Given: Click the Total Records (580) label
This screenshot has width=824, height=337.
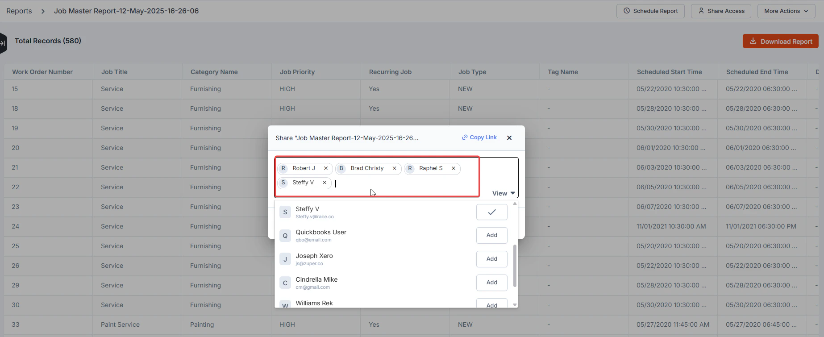Looking at the screenshot, I should (x=48, y=41).
